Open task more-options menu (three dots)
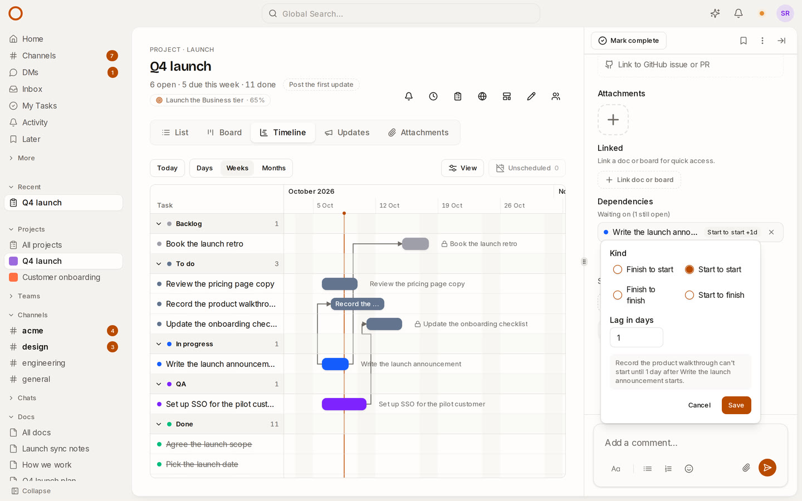Screen dimensions: 802x501 coord(762,41)
